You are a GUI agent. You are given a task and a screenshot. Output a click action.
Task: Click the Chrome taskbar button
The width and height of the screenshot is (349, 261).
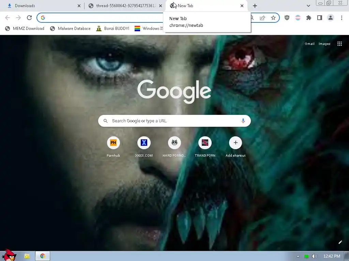43,256
